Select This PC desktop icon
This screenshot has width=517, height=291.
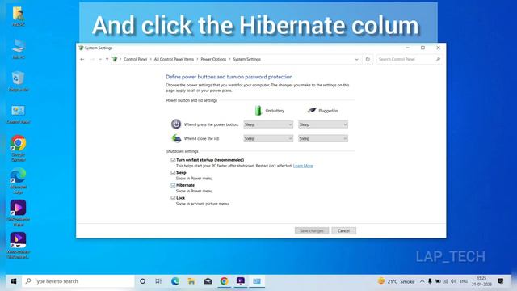coord(18,48)
